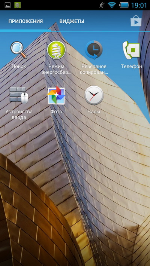Tap the 19:01 clock in status bar
Image resolution: width=150 pixels, height=266 pixels.
coord(139,5)
